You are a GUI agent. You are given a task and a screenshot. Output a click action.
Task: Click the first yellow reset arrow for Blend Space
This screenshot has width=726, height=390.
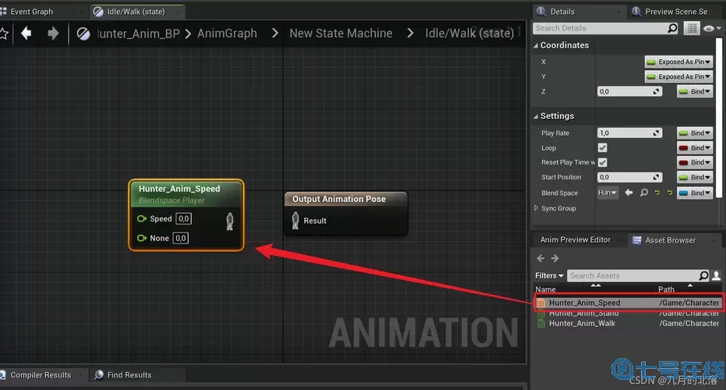(x=657, y=193)
